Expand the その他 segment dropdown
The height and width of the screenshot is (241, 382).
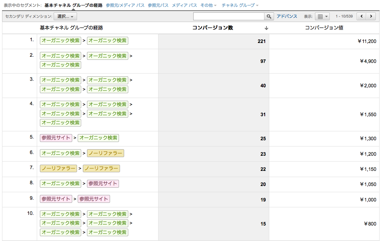point(208,5)
